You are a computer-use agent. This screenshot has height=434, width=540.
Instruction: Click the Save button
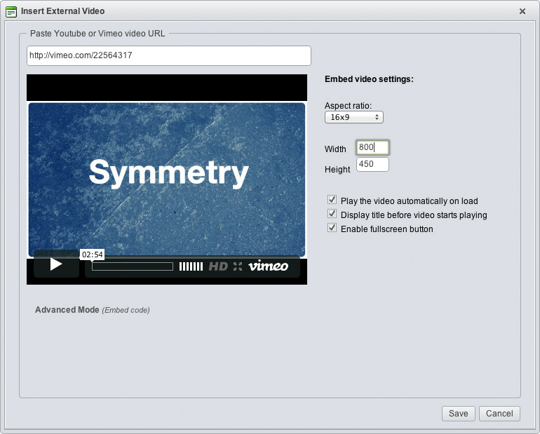(459, 414)
